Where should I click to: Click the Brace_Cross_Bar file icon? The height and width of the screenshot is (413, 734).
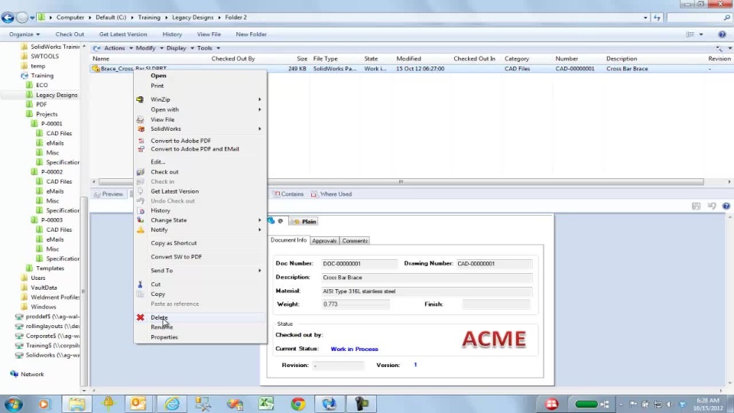coord(96,68)
